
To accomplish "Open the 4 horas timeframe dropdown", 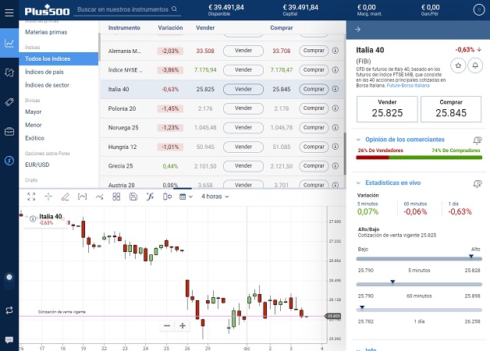I will pos(215,197).
